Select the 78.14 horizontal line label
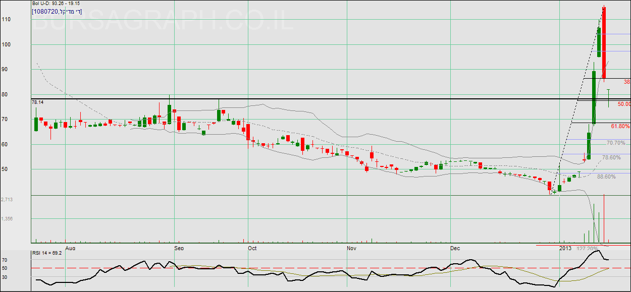This screenshot has width=631, height=292. 38,102
